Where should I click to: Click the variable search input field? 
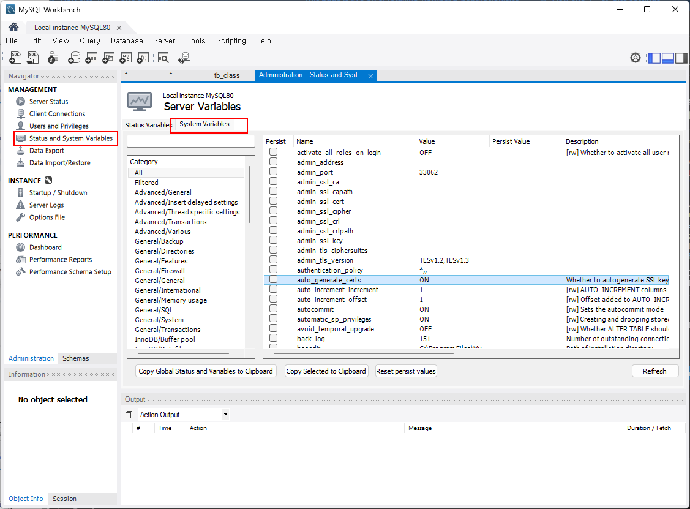click(x=191, y=141)
